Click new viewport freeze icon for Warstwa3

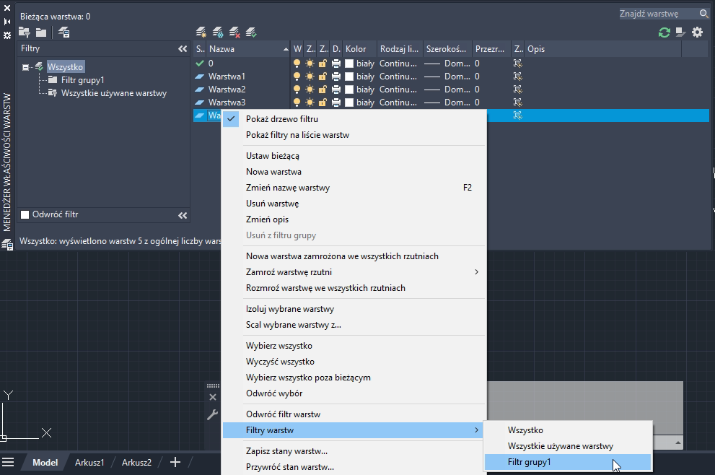[517, 103]
